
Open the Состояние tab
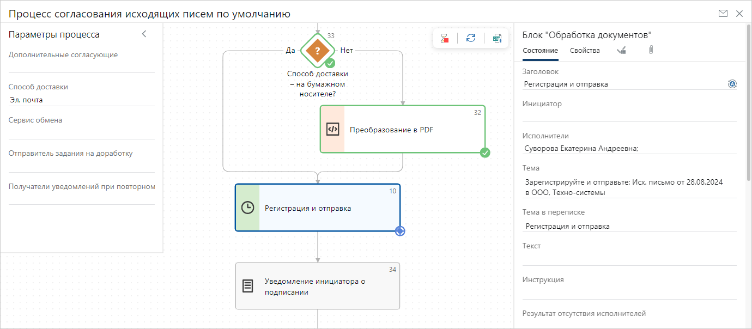coord(540,50)
